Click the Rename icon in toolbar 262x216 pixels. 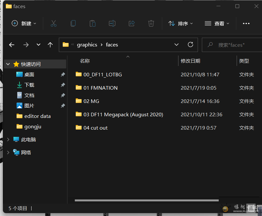[112, 23]
